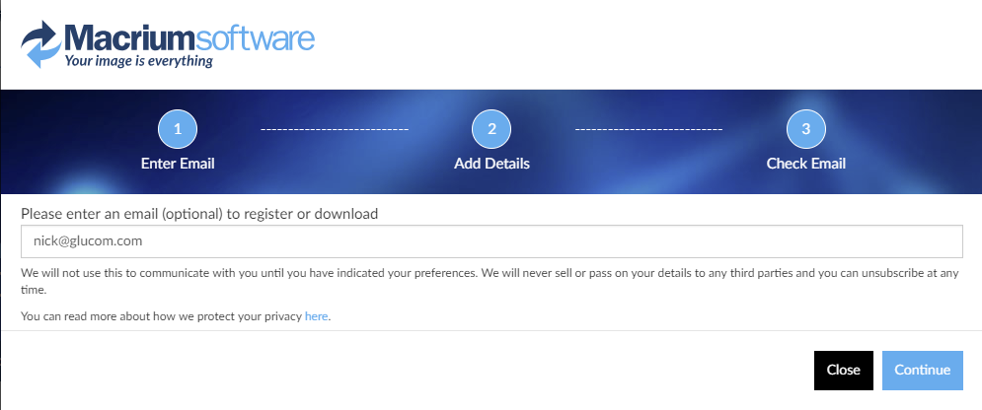The height and width of the screenshot is (410, 982).
Task: Click the "Please enter an email" prompt label
Action: (199, 213)
